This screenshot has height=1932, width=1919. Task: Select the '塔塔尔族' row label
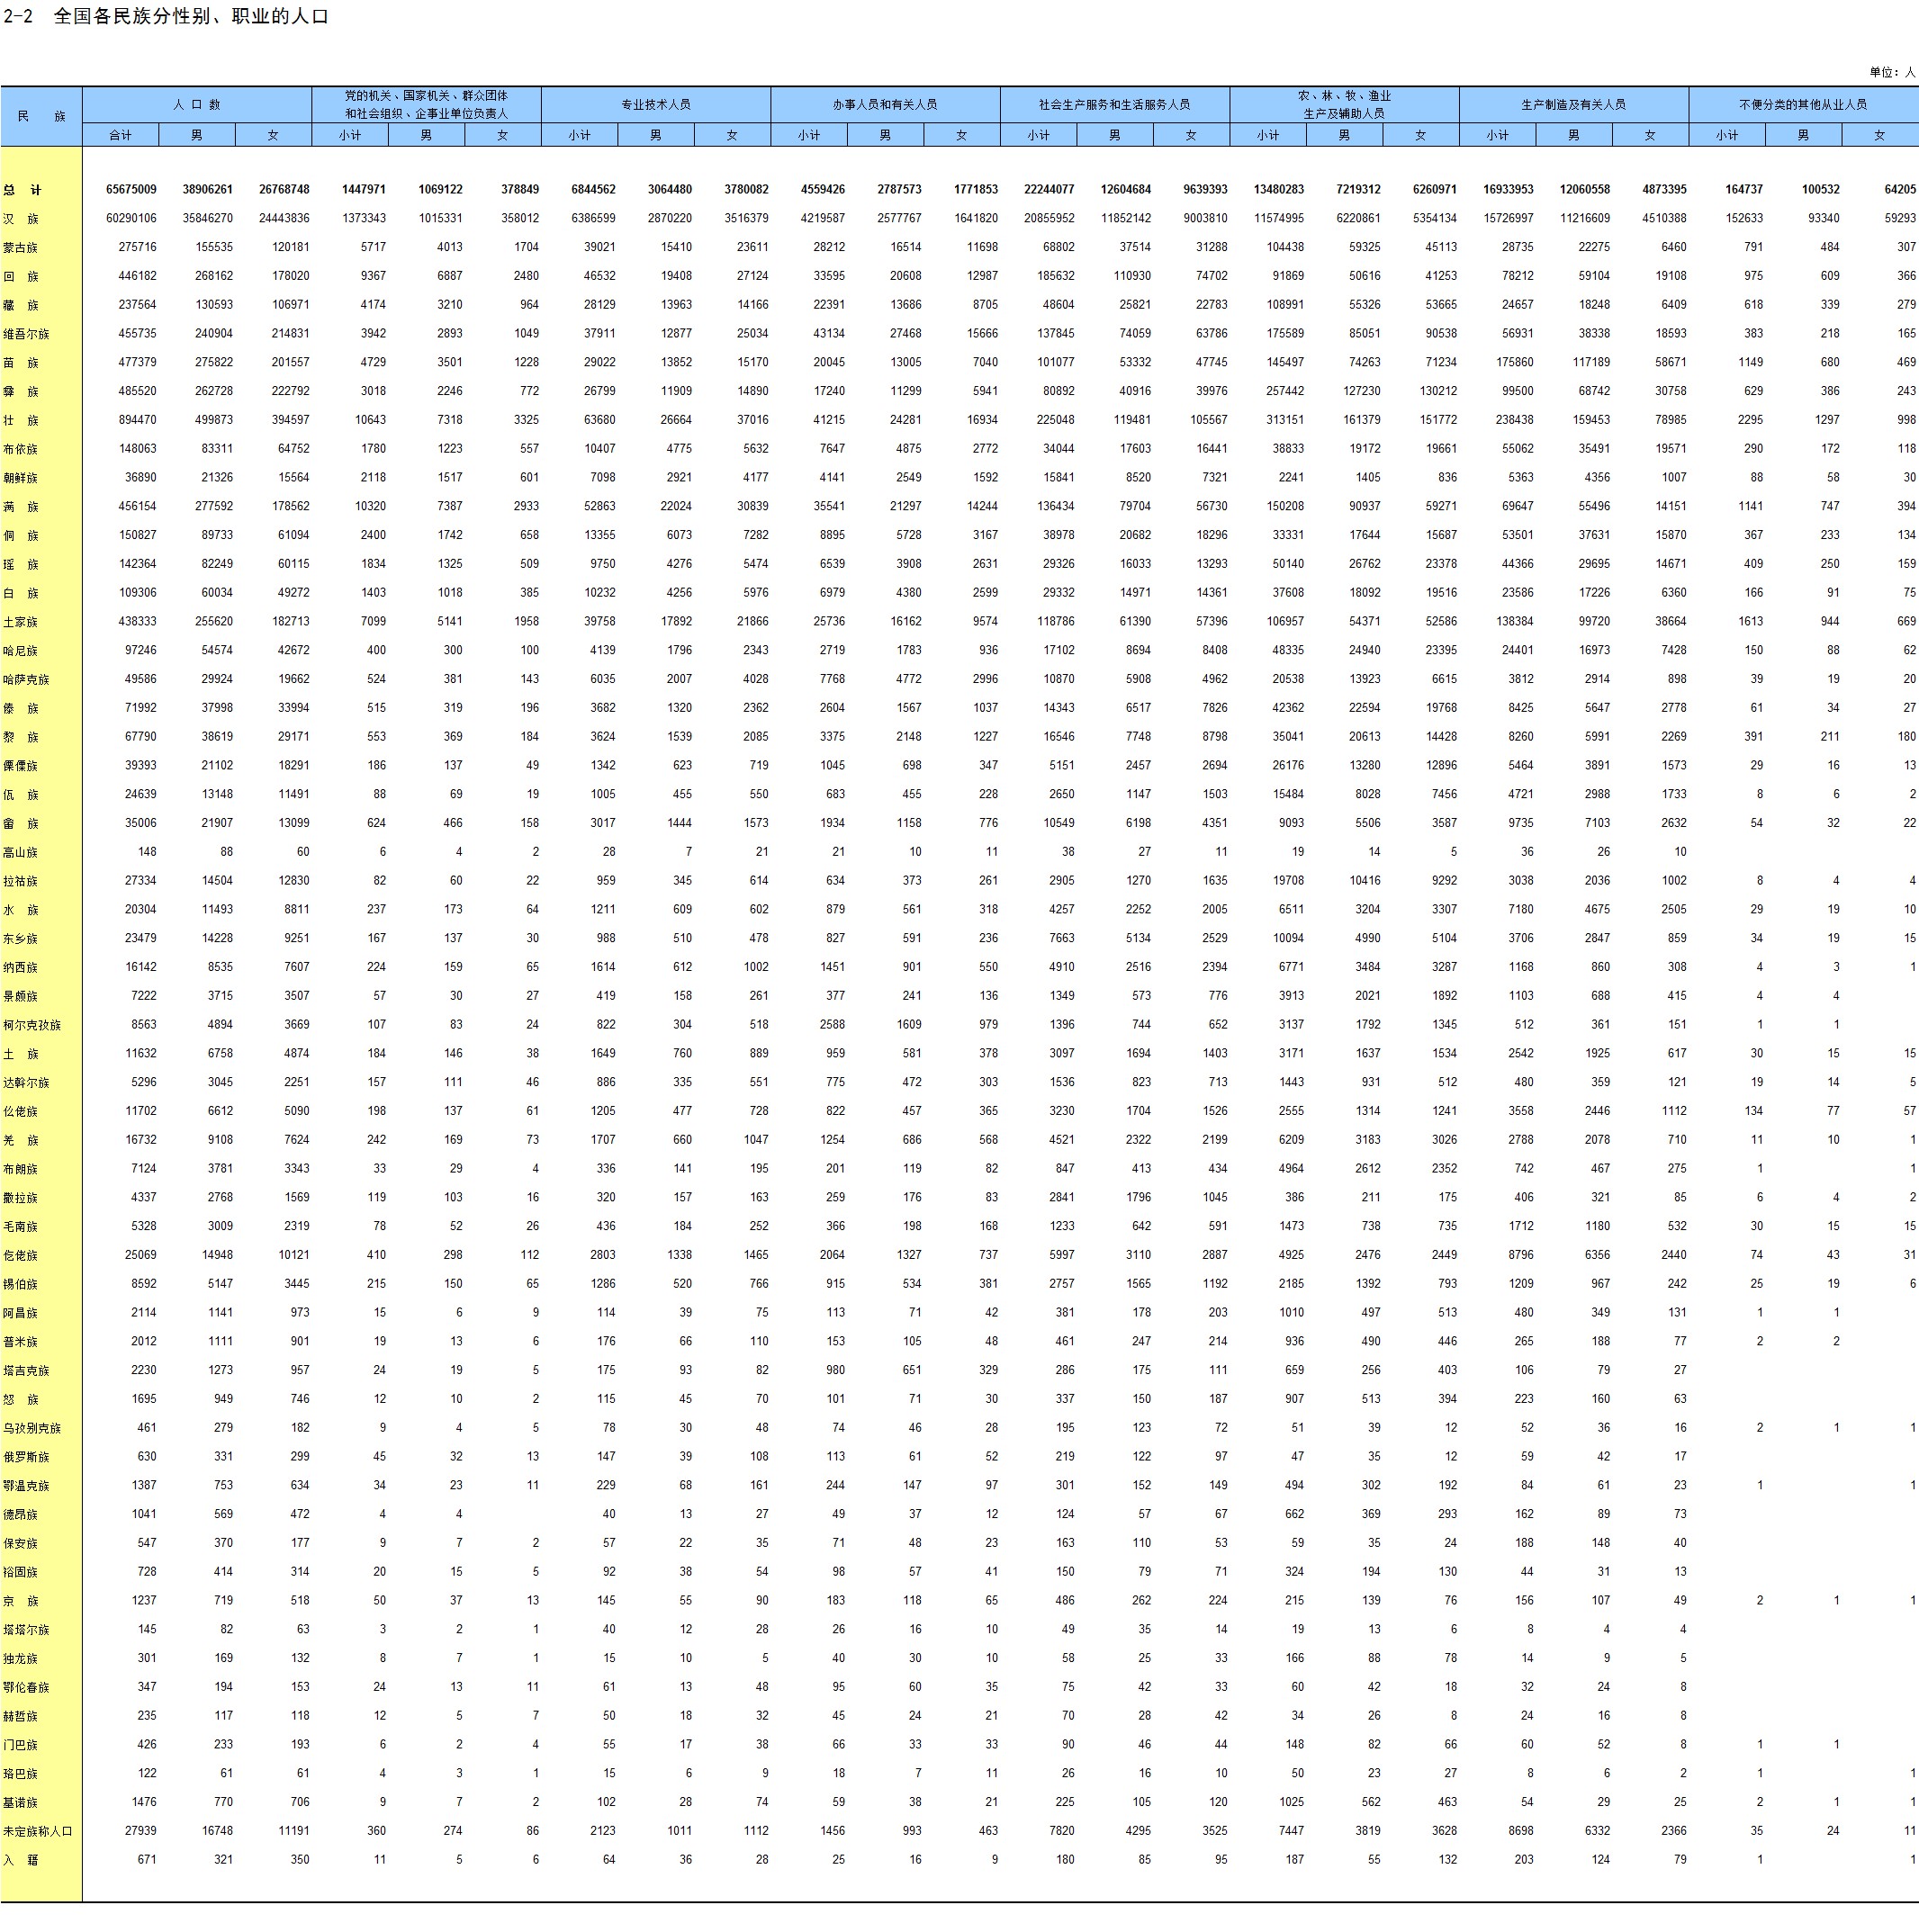26,1630
